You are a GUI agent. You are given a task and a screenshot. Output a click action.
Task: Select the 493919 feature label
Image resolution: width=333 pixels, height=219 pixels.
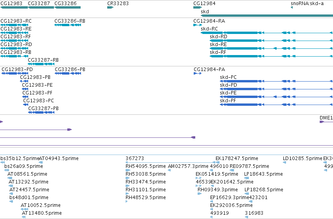coord(220,213)
